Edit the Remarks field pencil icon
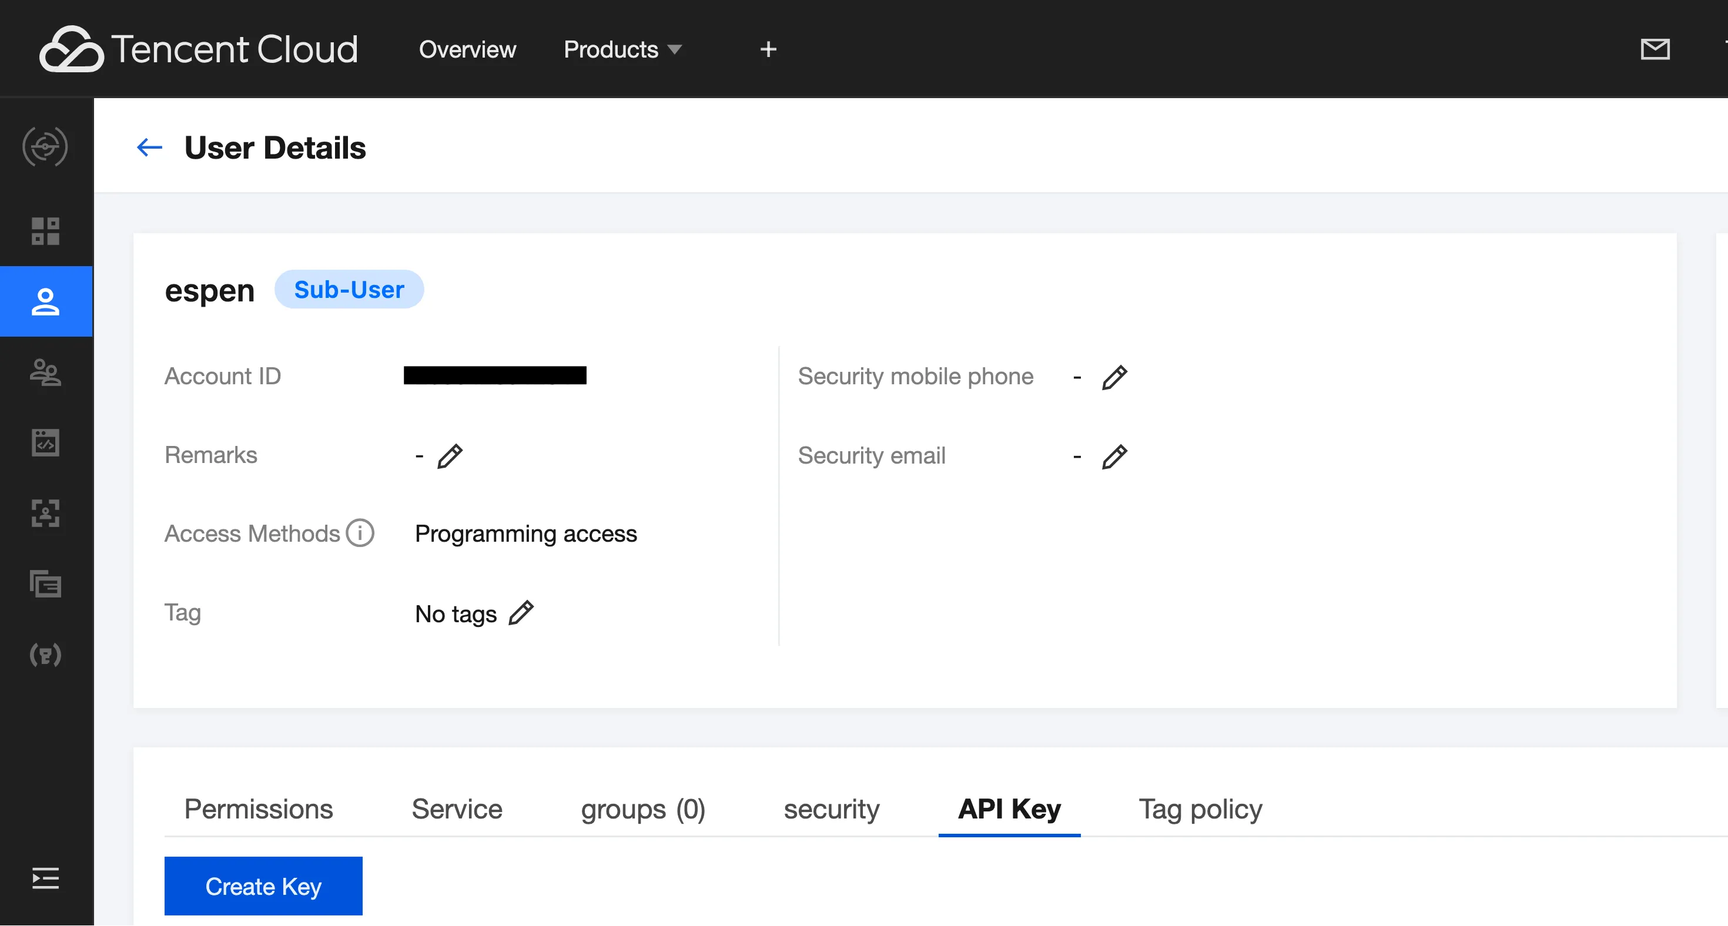 point(450,456)
